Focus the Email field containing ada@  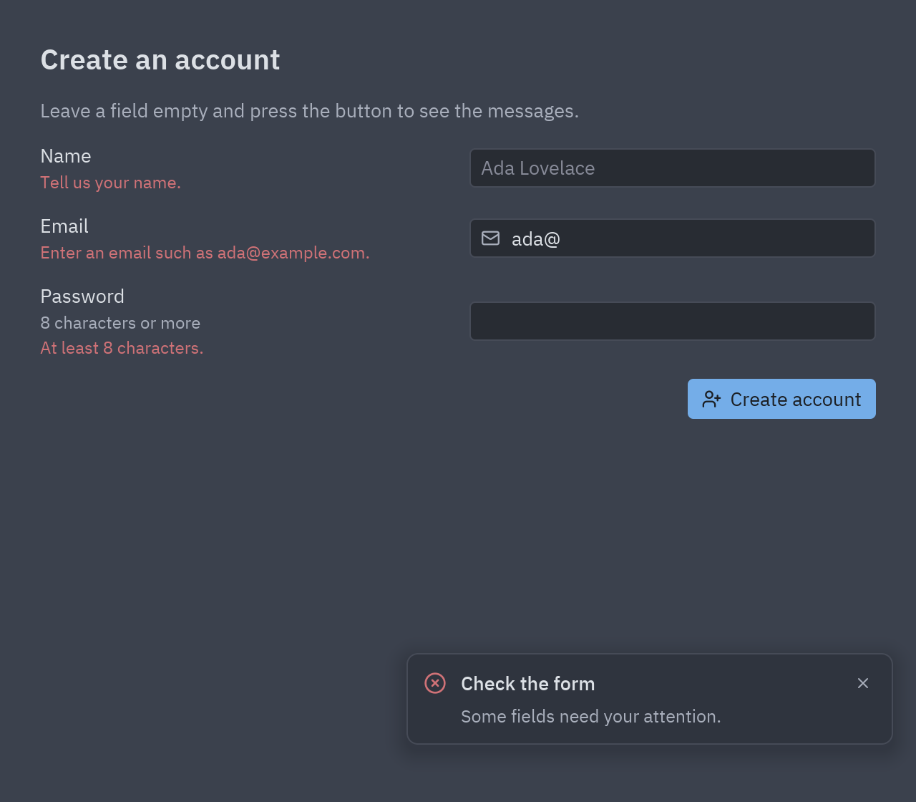pos(673,238)
